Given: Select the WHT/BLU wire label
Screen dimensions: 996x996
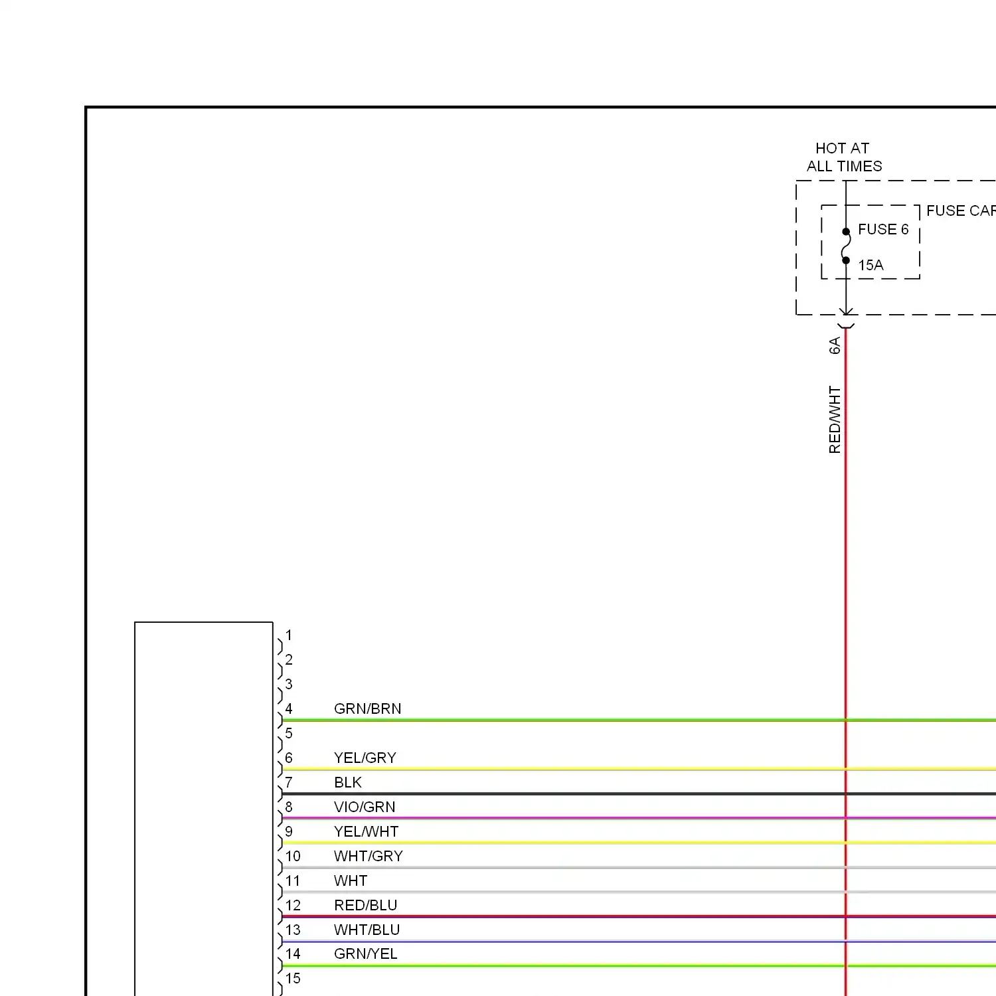Looking at the screenshot, I should [x=367, y=930].
